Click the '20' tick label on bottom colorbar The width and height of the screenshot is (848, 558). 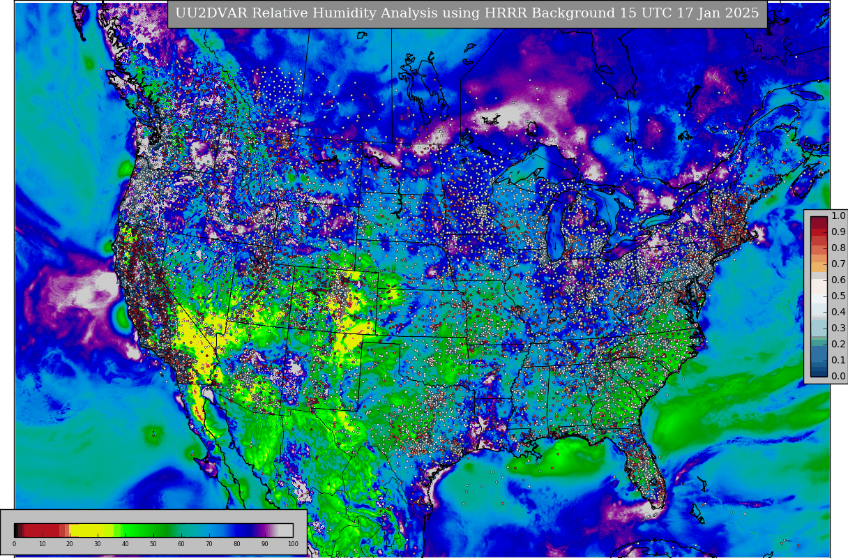(70, 544)
